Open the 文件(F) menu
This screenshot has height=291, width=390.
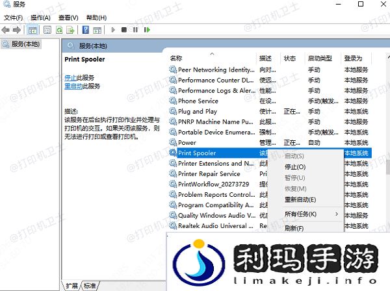click(13, 18)
